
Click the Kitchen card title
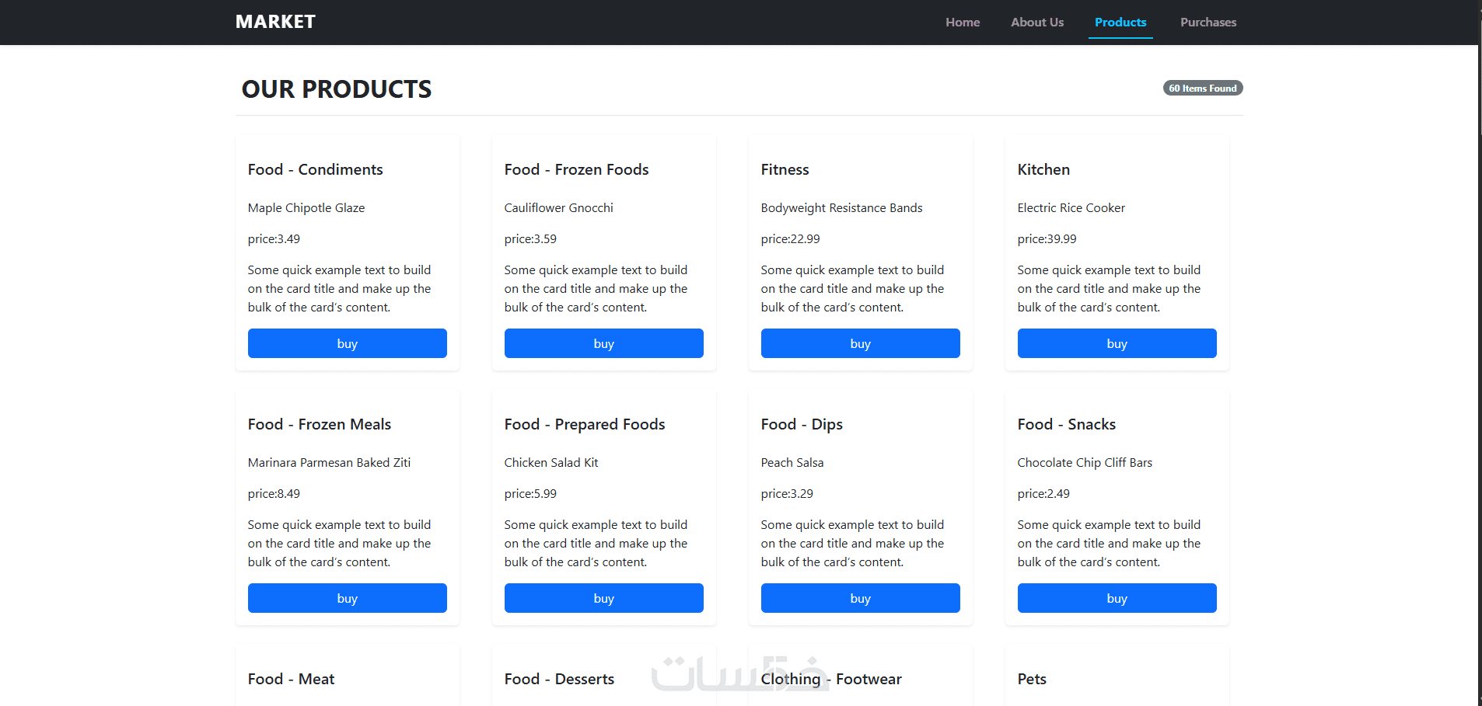1043,169
